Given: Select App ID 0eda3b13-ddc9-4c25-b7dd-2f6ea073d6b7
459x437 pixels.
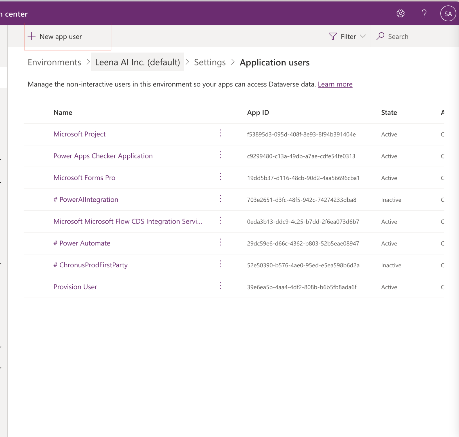Looking at the screenshot, I should click(303, 222).
